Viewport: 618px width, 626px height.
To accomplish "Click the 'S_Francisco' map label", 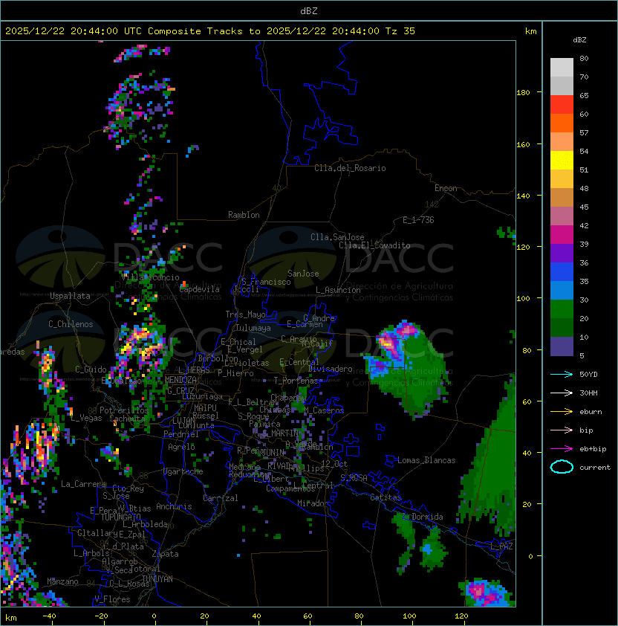I will (266, 282).
